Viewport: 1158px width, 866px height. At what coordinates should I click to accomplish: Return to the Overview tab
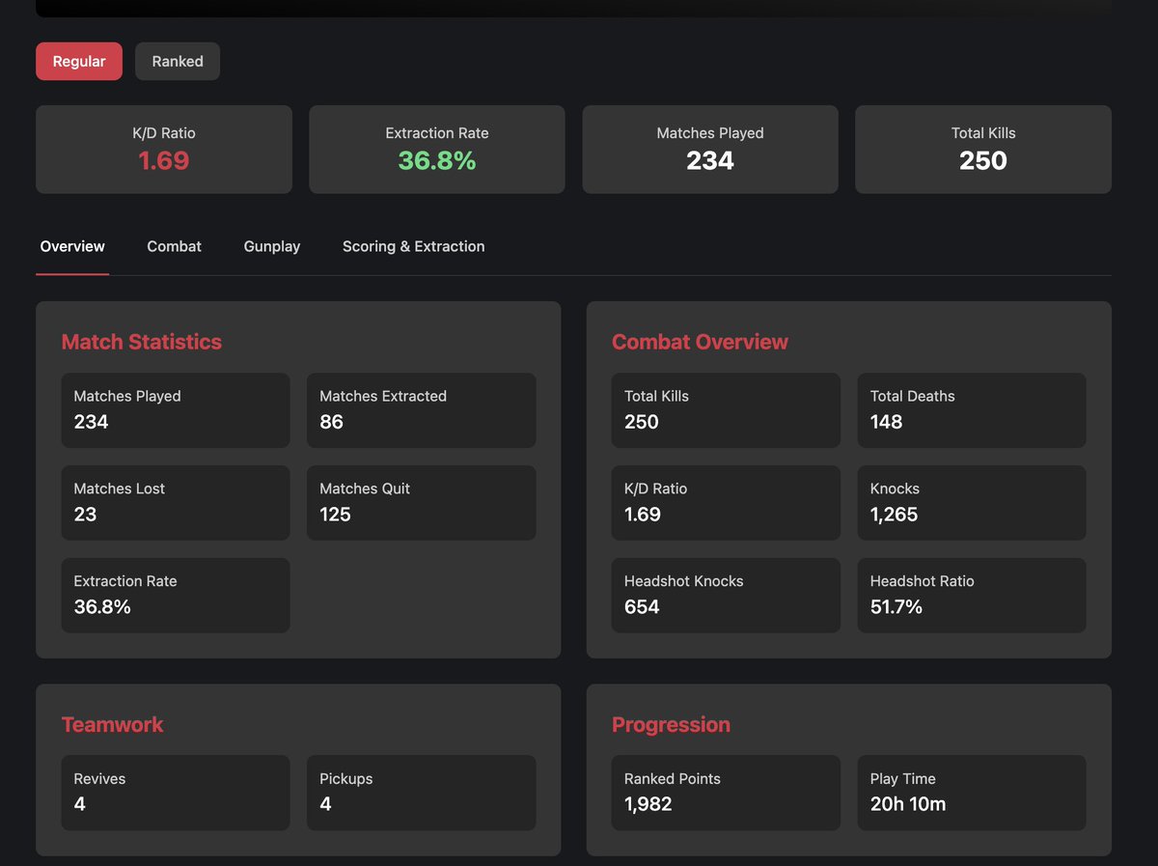click(71, 246)
